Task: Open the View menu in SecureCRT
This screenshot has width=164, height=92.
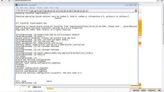Action: click(x=26, y=8)
